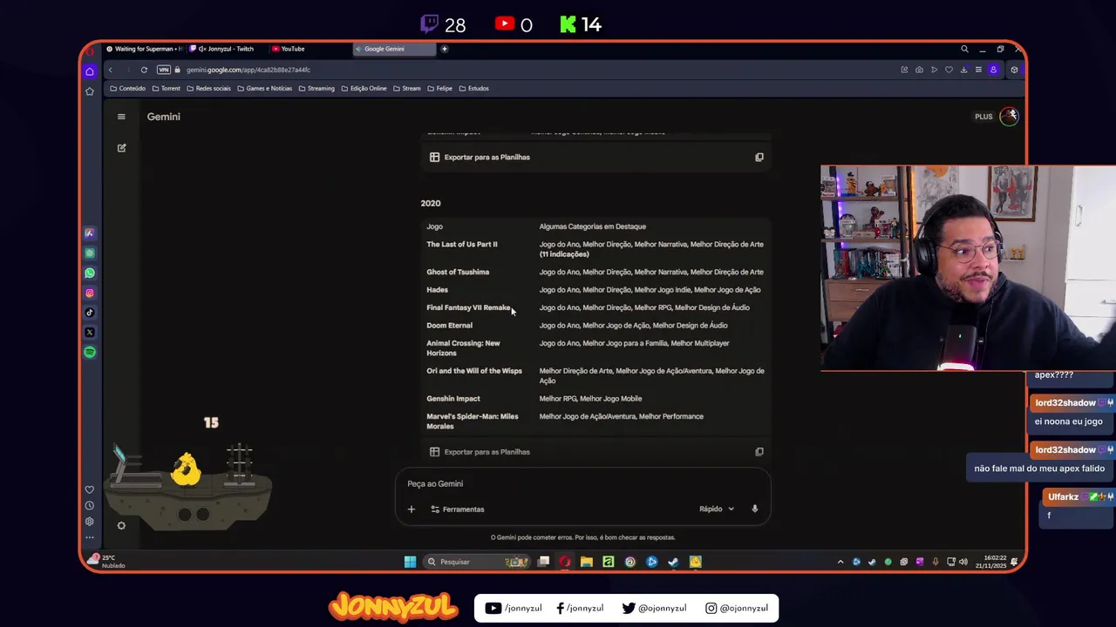This screenshot has height=627, width=1116.
Task: Open WhatsApp from Opera sidebar
Action: 90,273
